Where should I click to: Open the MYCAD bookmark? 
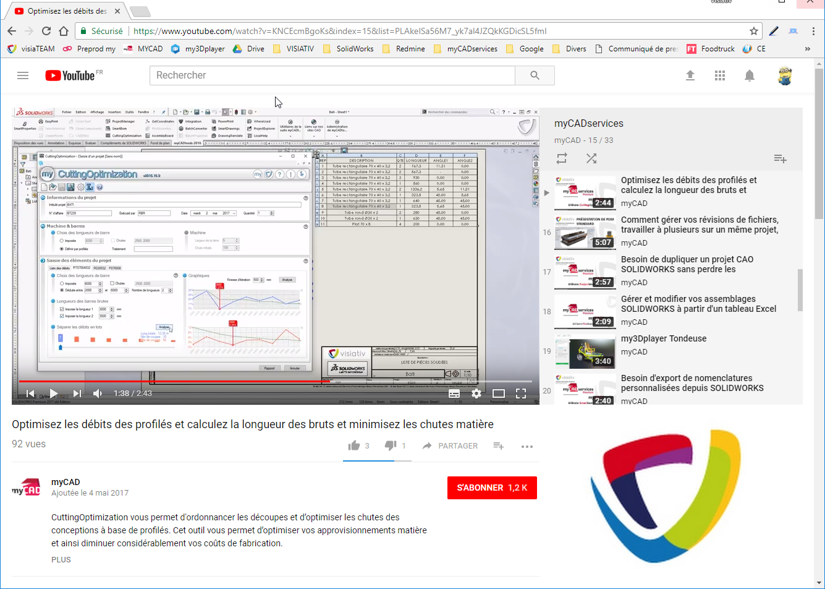pyautogui.click(x=143, y=48)
